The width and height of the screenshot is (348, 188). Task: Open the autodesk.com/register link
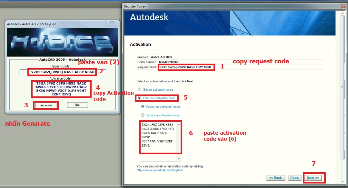(x=160, y=170)
